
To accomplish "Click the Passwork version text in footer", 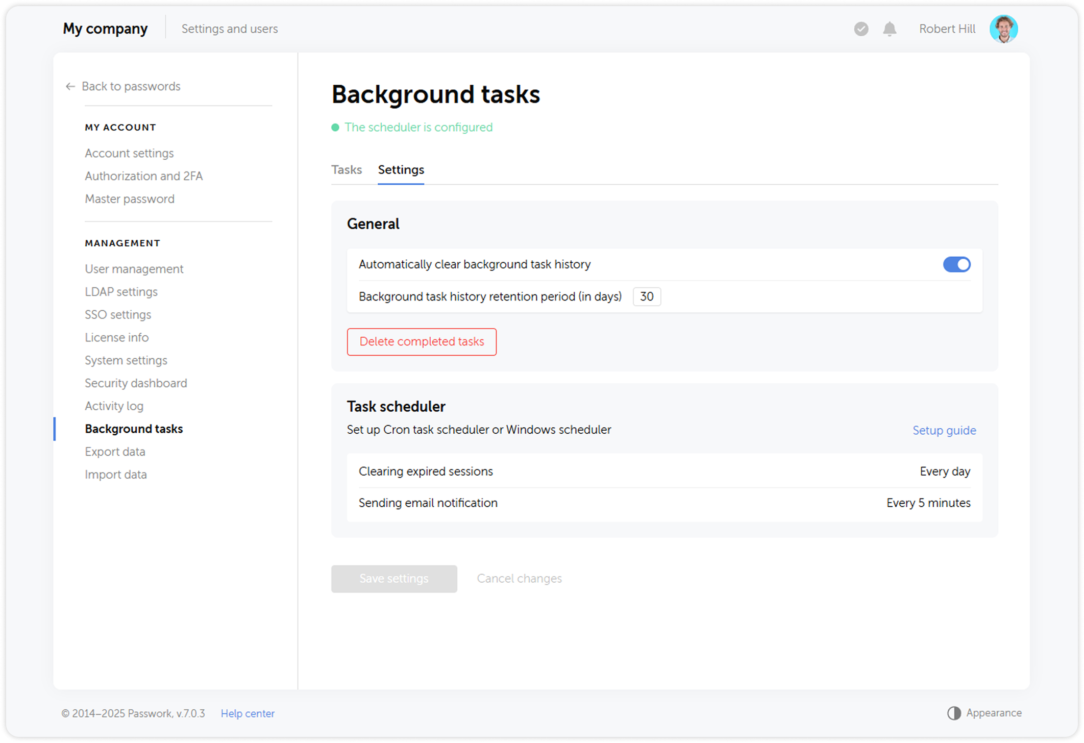I will [x=133, y=713].
